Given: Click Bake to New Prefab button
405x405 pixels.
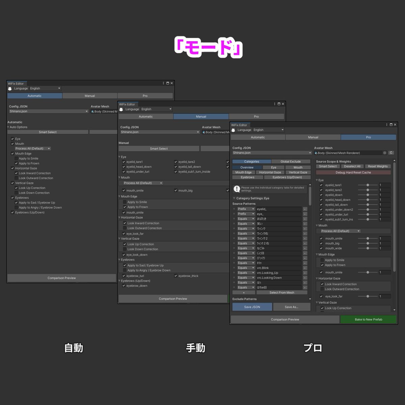Looking at the screenshot, I should [x=369, y=319].
